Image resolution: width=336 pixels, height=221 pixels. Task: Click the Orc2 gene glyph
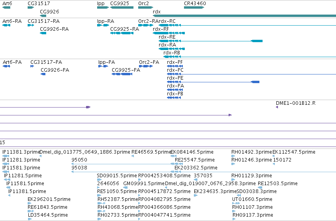pos(146,7)
